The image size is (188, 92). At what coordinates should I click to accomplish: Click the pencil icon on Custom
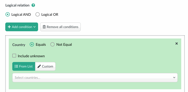click(x=39, y=66)
